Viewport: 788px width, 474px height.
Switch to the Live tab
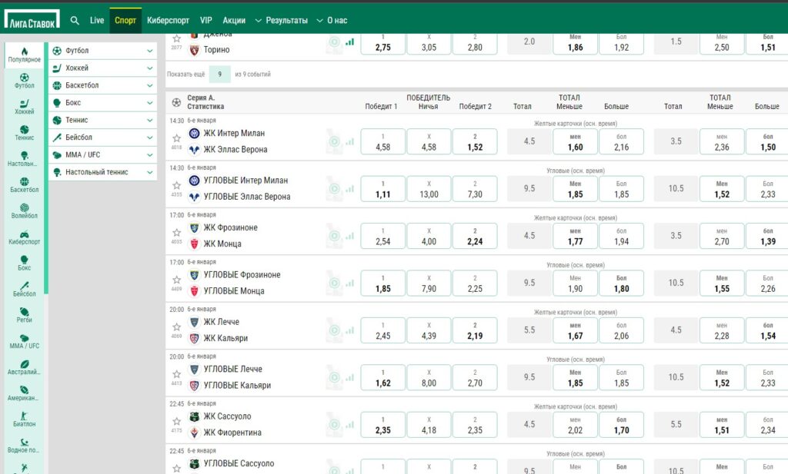[97, 21]
